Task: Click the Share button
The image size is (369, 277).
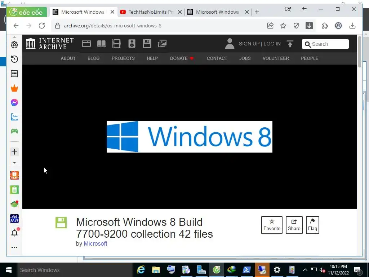Action: (294, 225)
